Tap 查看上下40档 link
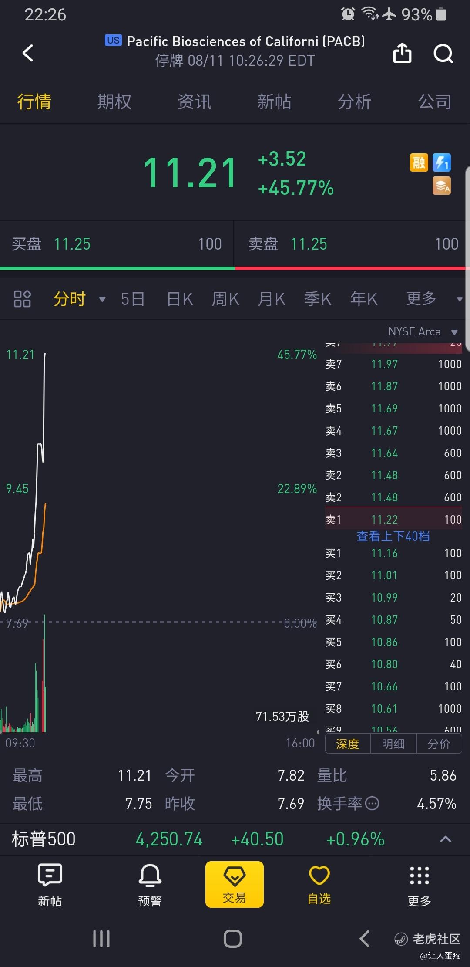470x967 pixels. 393,536
